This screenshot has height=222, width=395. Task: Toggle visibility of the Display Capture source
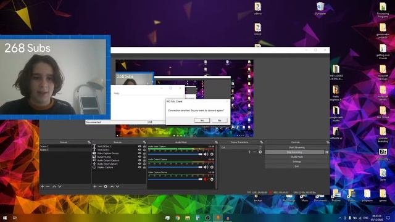pos(140,167)
